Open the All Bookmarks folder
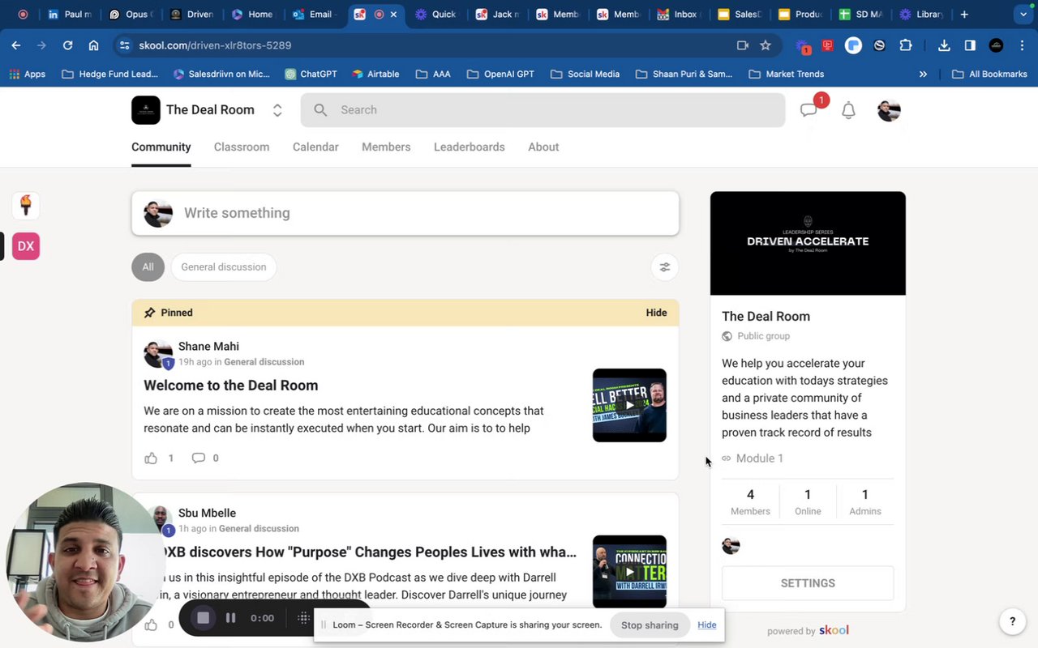 click(989, 74)
